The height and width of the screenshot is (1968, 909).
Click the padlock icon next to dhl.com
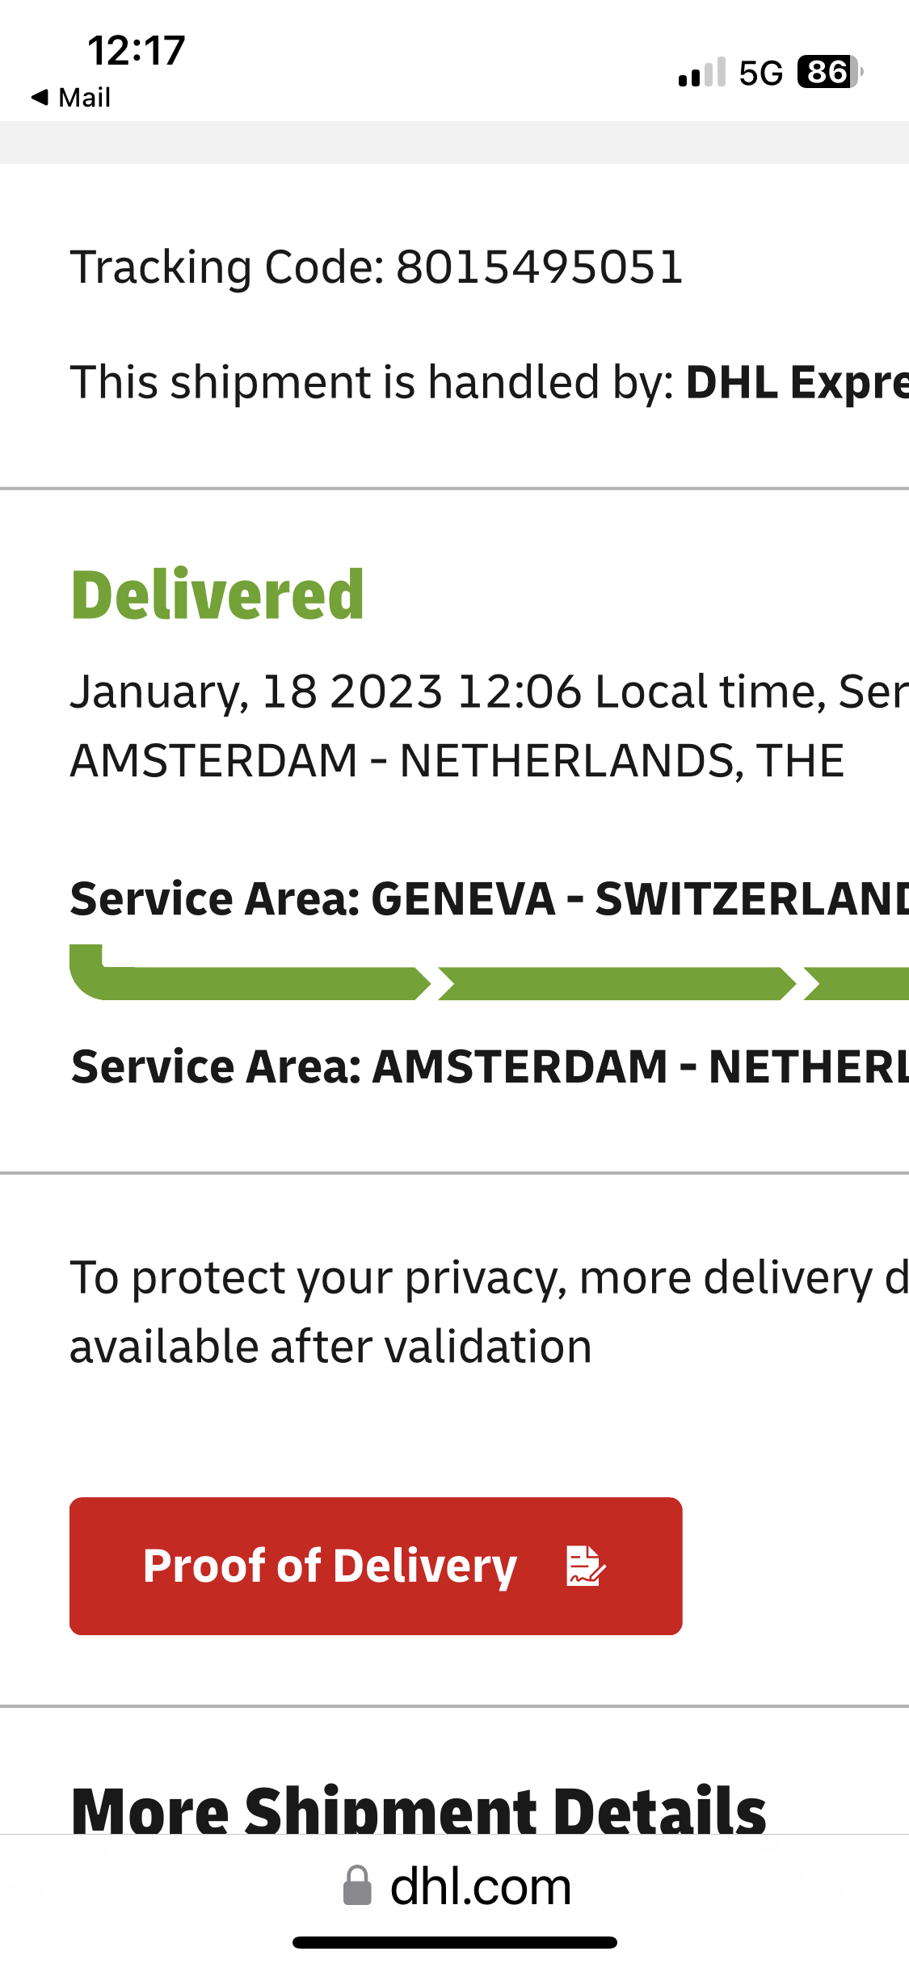(357, 1886)
